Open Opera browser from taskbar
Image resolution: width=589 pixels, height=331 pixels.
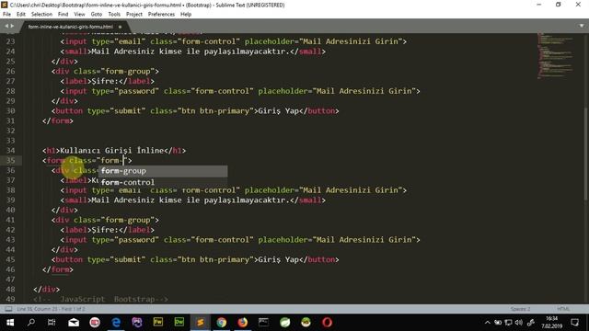pos(328,323)
